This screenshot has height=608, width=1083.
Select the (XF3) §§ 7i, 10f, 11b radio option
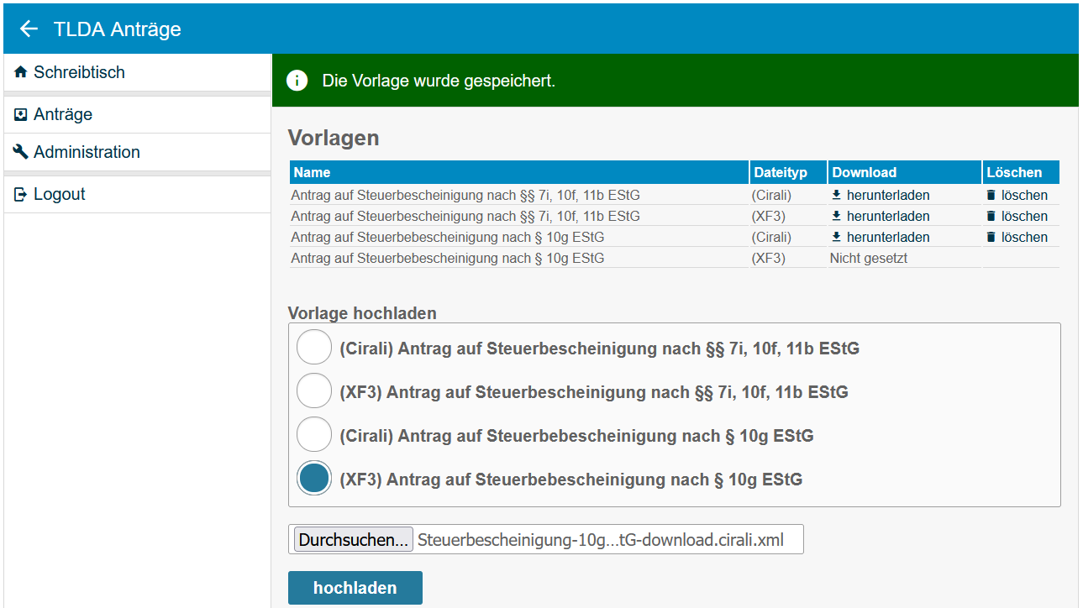(x=313, y=390)
